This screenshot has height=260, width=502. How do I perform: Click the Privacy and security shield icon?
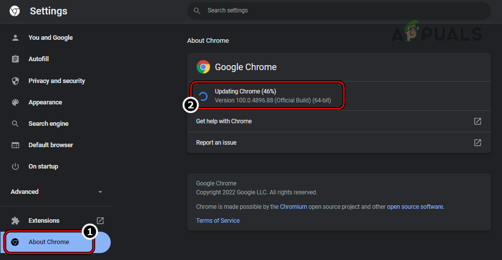click(x=15, y=81)
